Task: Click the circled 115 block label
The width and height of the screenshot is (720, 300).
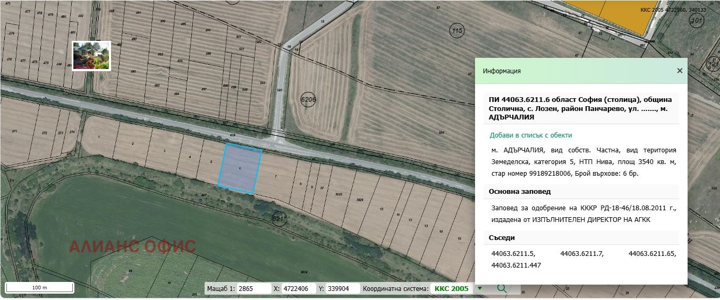Action: [456, 31]
